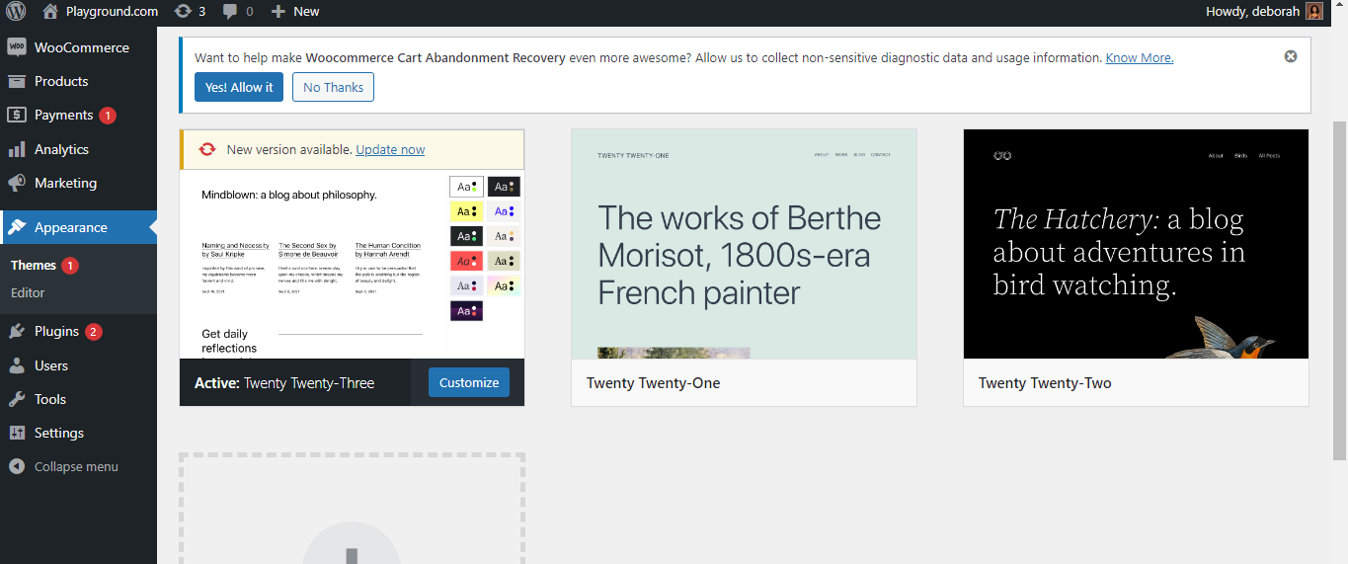Click the Twenty Twenty-Two theme name
Image resolution: width=1348 pixels, height=564 pixels.
coord(1045,383)
